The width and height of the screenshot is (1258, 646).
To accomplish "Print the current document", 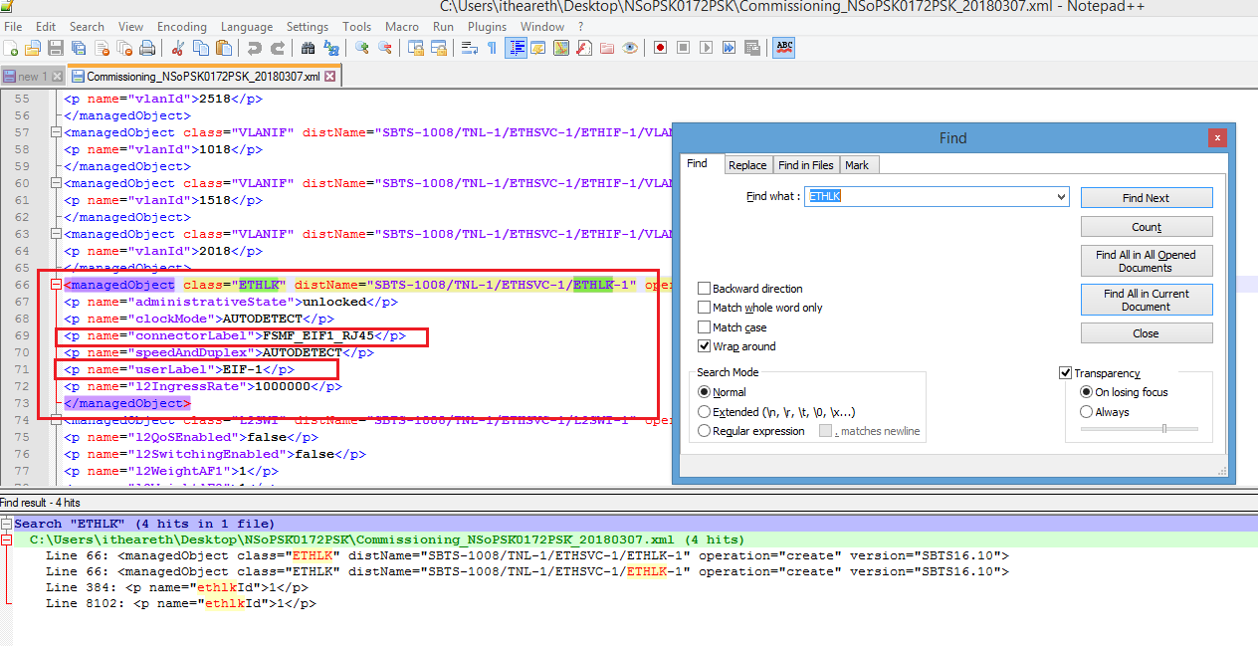I will point(147,47).
